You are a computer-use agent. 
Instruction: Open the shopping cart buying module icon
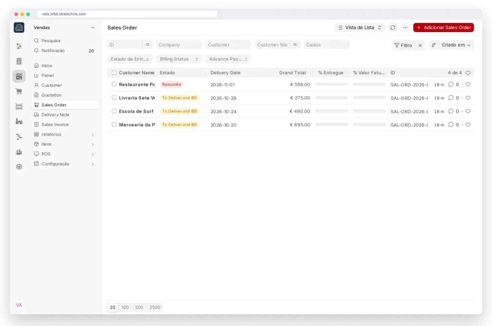19,92
